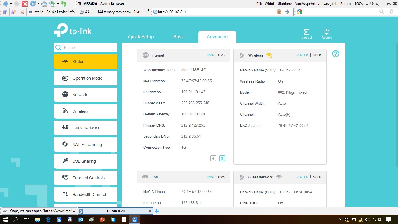Click the Reboot icon
Image resolution: width=398 pixels, height=224 pixels.
point(326,32)
